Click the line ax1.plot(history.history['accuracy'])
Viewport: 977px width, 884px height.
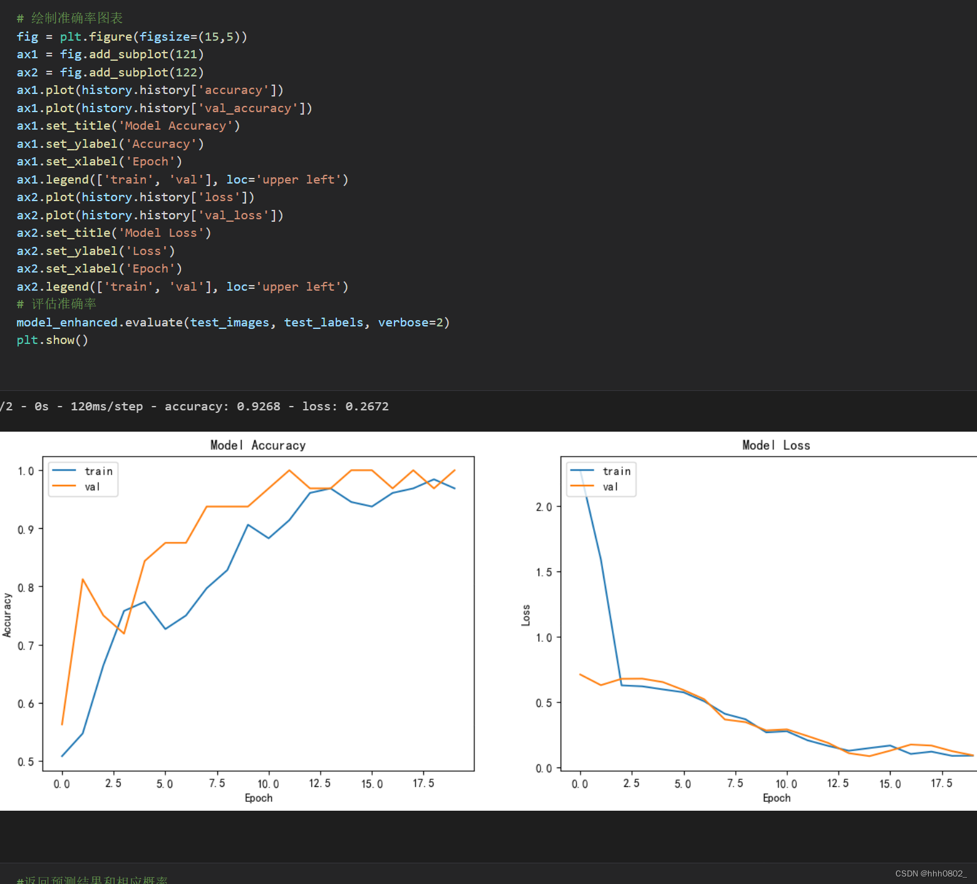pyautogui.click(x=150, y=90)
